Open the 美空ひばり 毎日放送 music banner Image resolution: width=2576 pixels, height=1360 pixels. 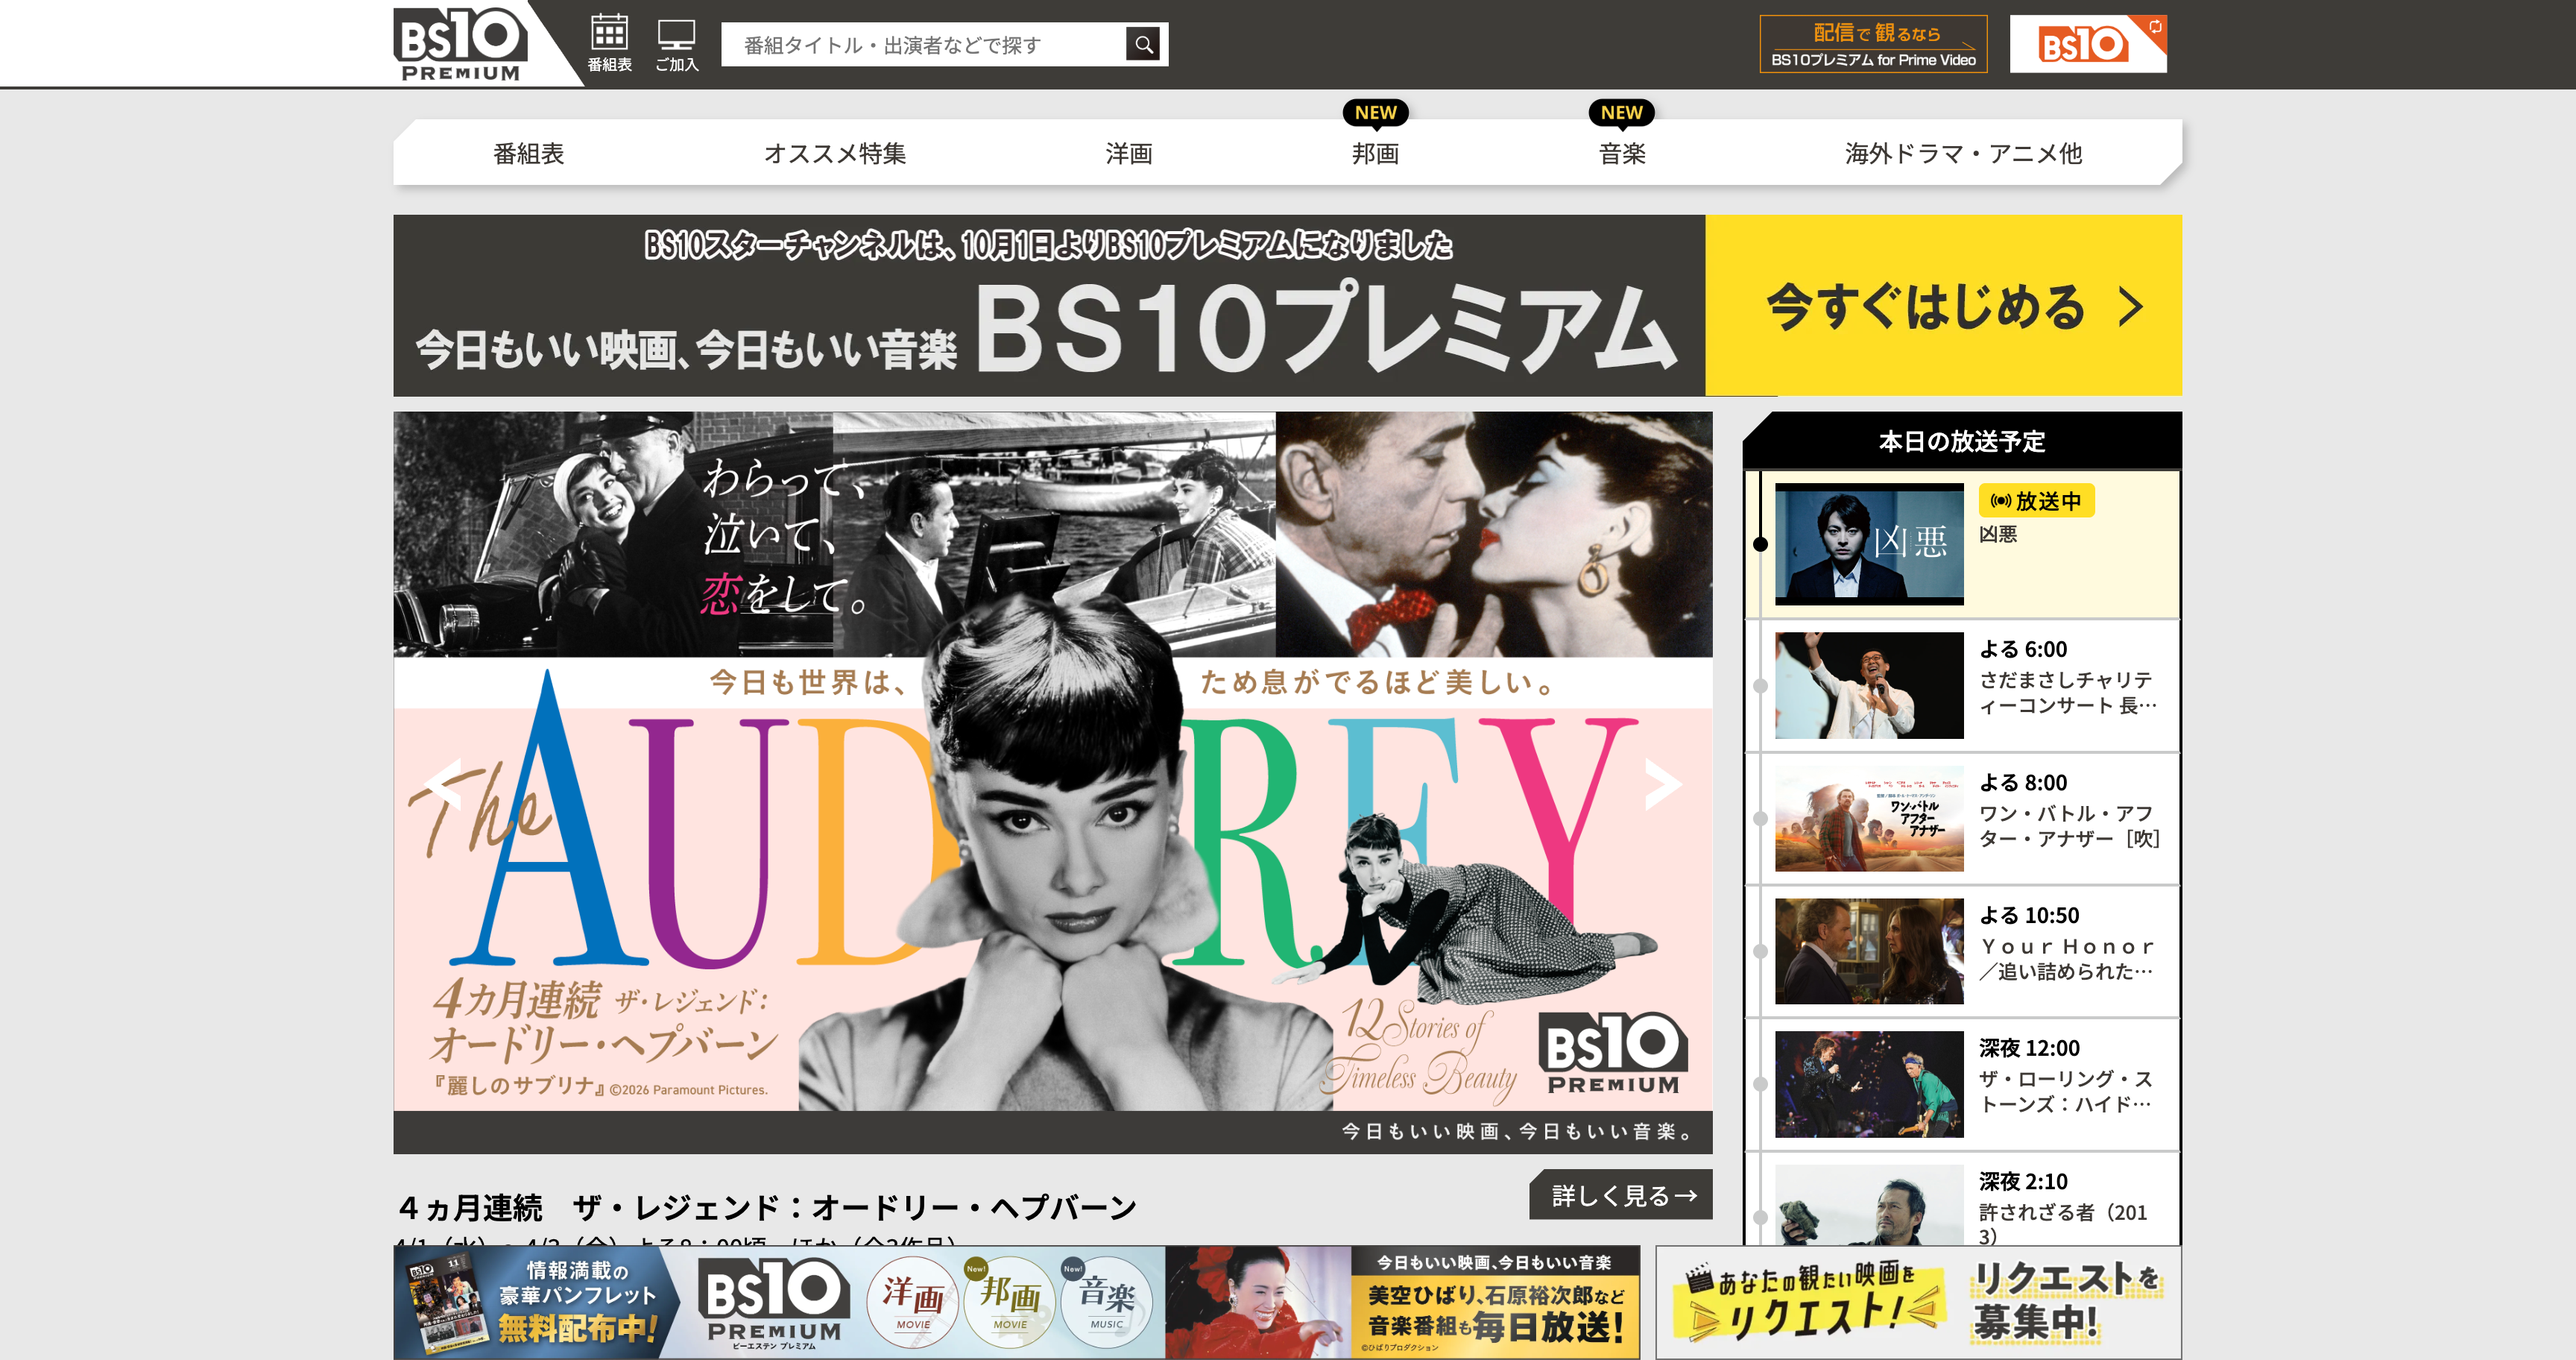click(1402, 1302)
